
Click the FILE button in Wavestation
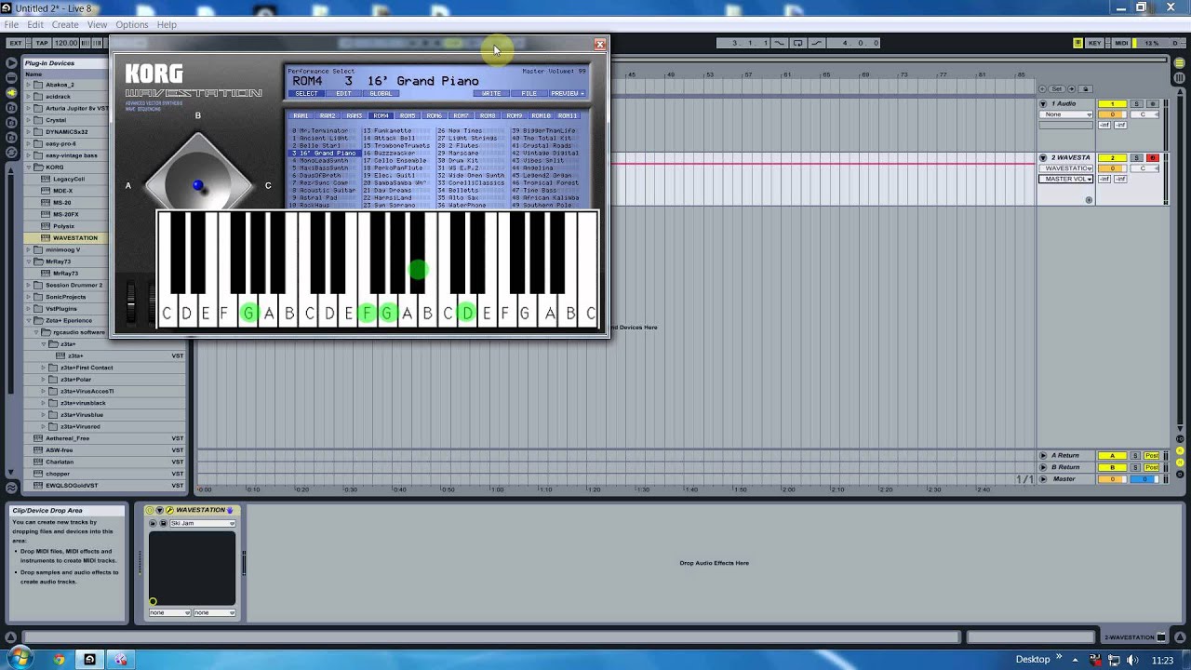[529, 93]
